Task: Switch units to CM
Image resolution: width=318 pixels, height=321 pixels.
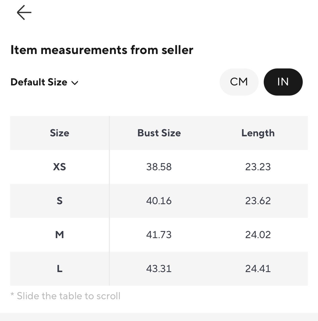Action: [x=239, y=82]
